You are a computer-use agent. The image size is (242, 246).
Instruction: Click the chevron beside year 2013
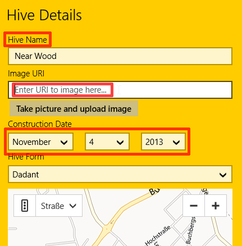click(176, 142)
